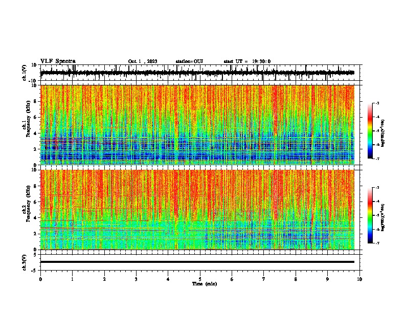The image size is (405, 313).
Task: Click the ch.2 spectrogram color scale bar
Action: click(x=370, y=215)
